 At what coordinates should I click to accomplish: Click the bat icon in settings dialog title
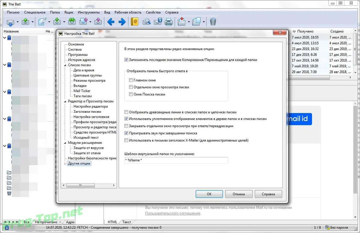[61, 34]
